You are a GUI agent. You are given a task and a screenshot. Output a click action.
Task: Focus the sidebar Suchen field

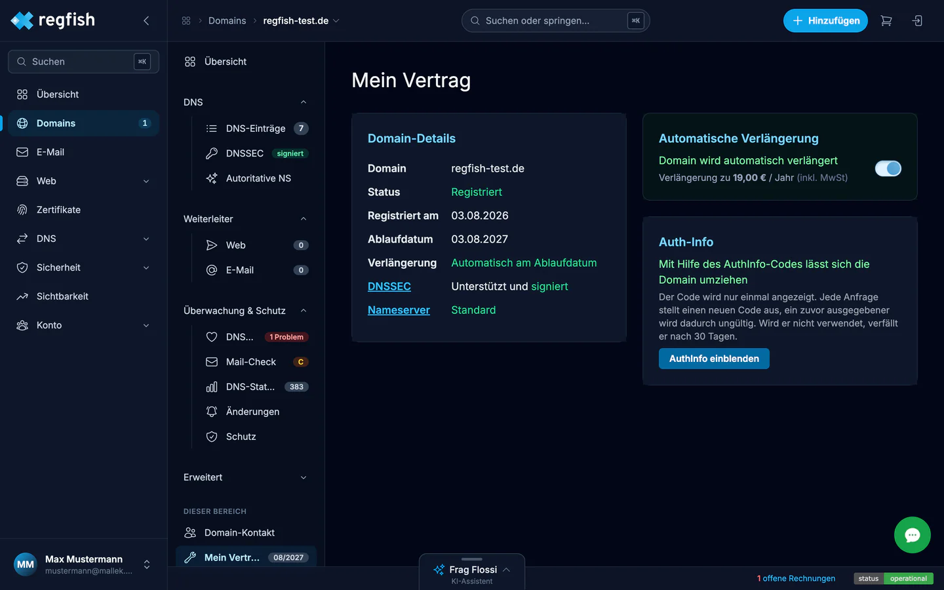click(83, 62)
